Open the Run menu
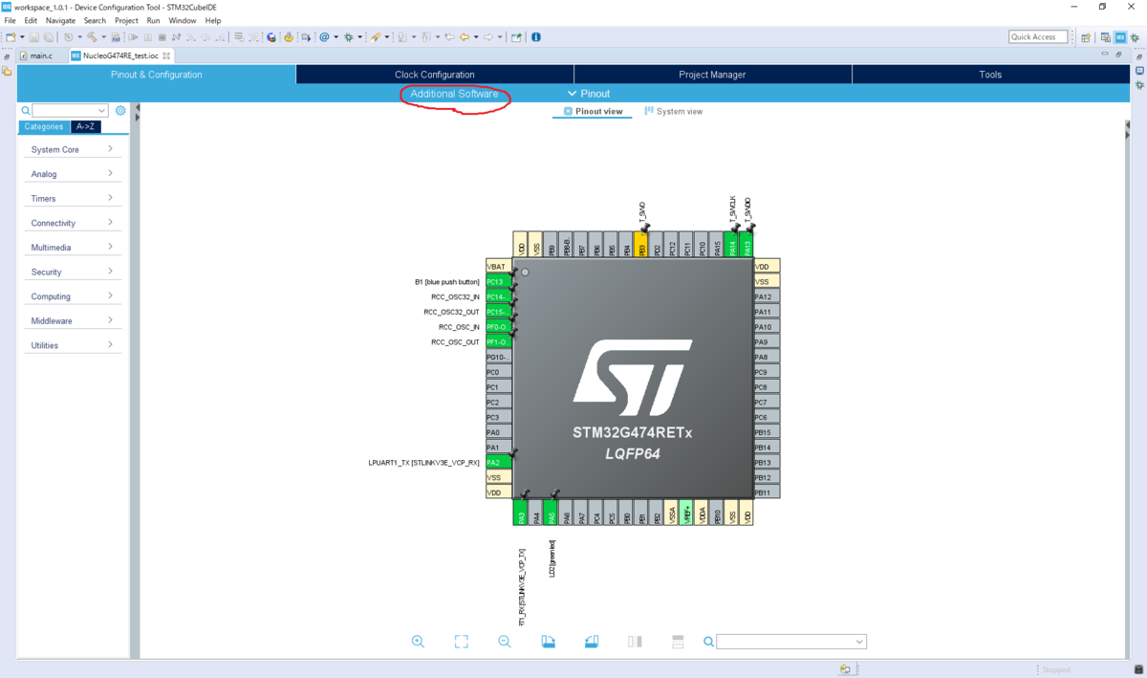 (x=153, y=20)
